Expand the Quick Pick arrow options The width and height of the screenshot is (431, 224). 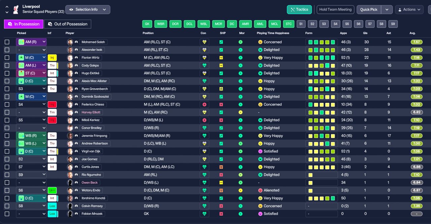tap(387, 9)
